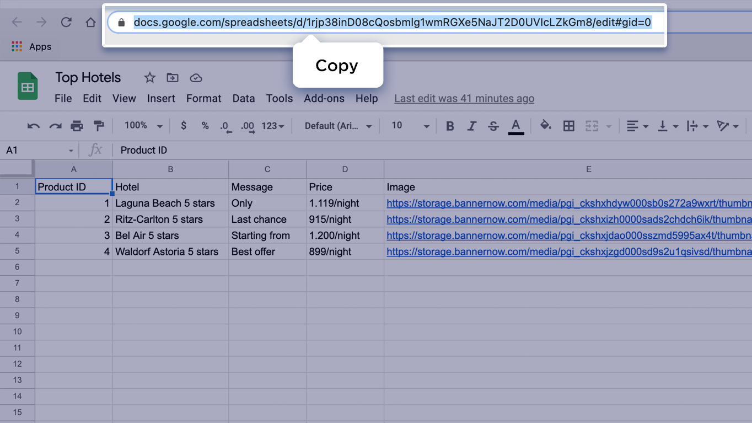The image size is (752, 423).
Task: Click the Merge cells icon
Action: point(592,126)
